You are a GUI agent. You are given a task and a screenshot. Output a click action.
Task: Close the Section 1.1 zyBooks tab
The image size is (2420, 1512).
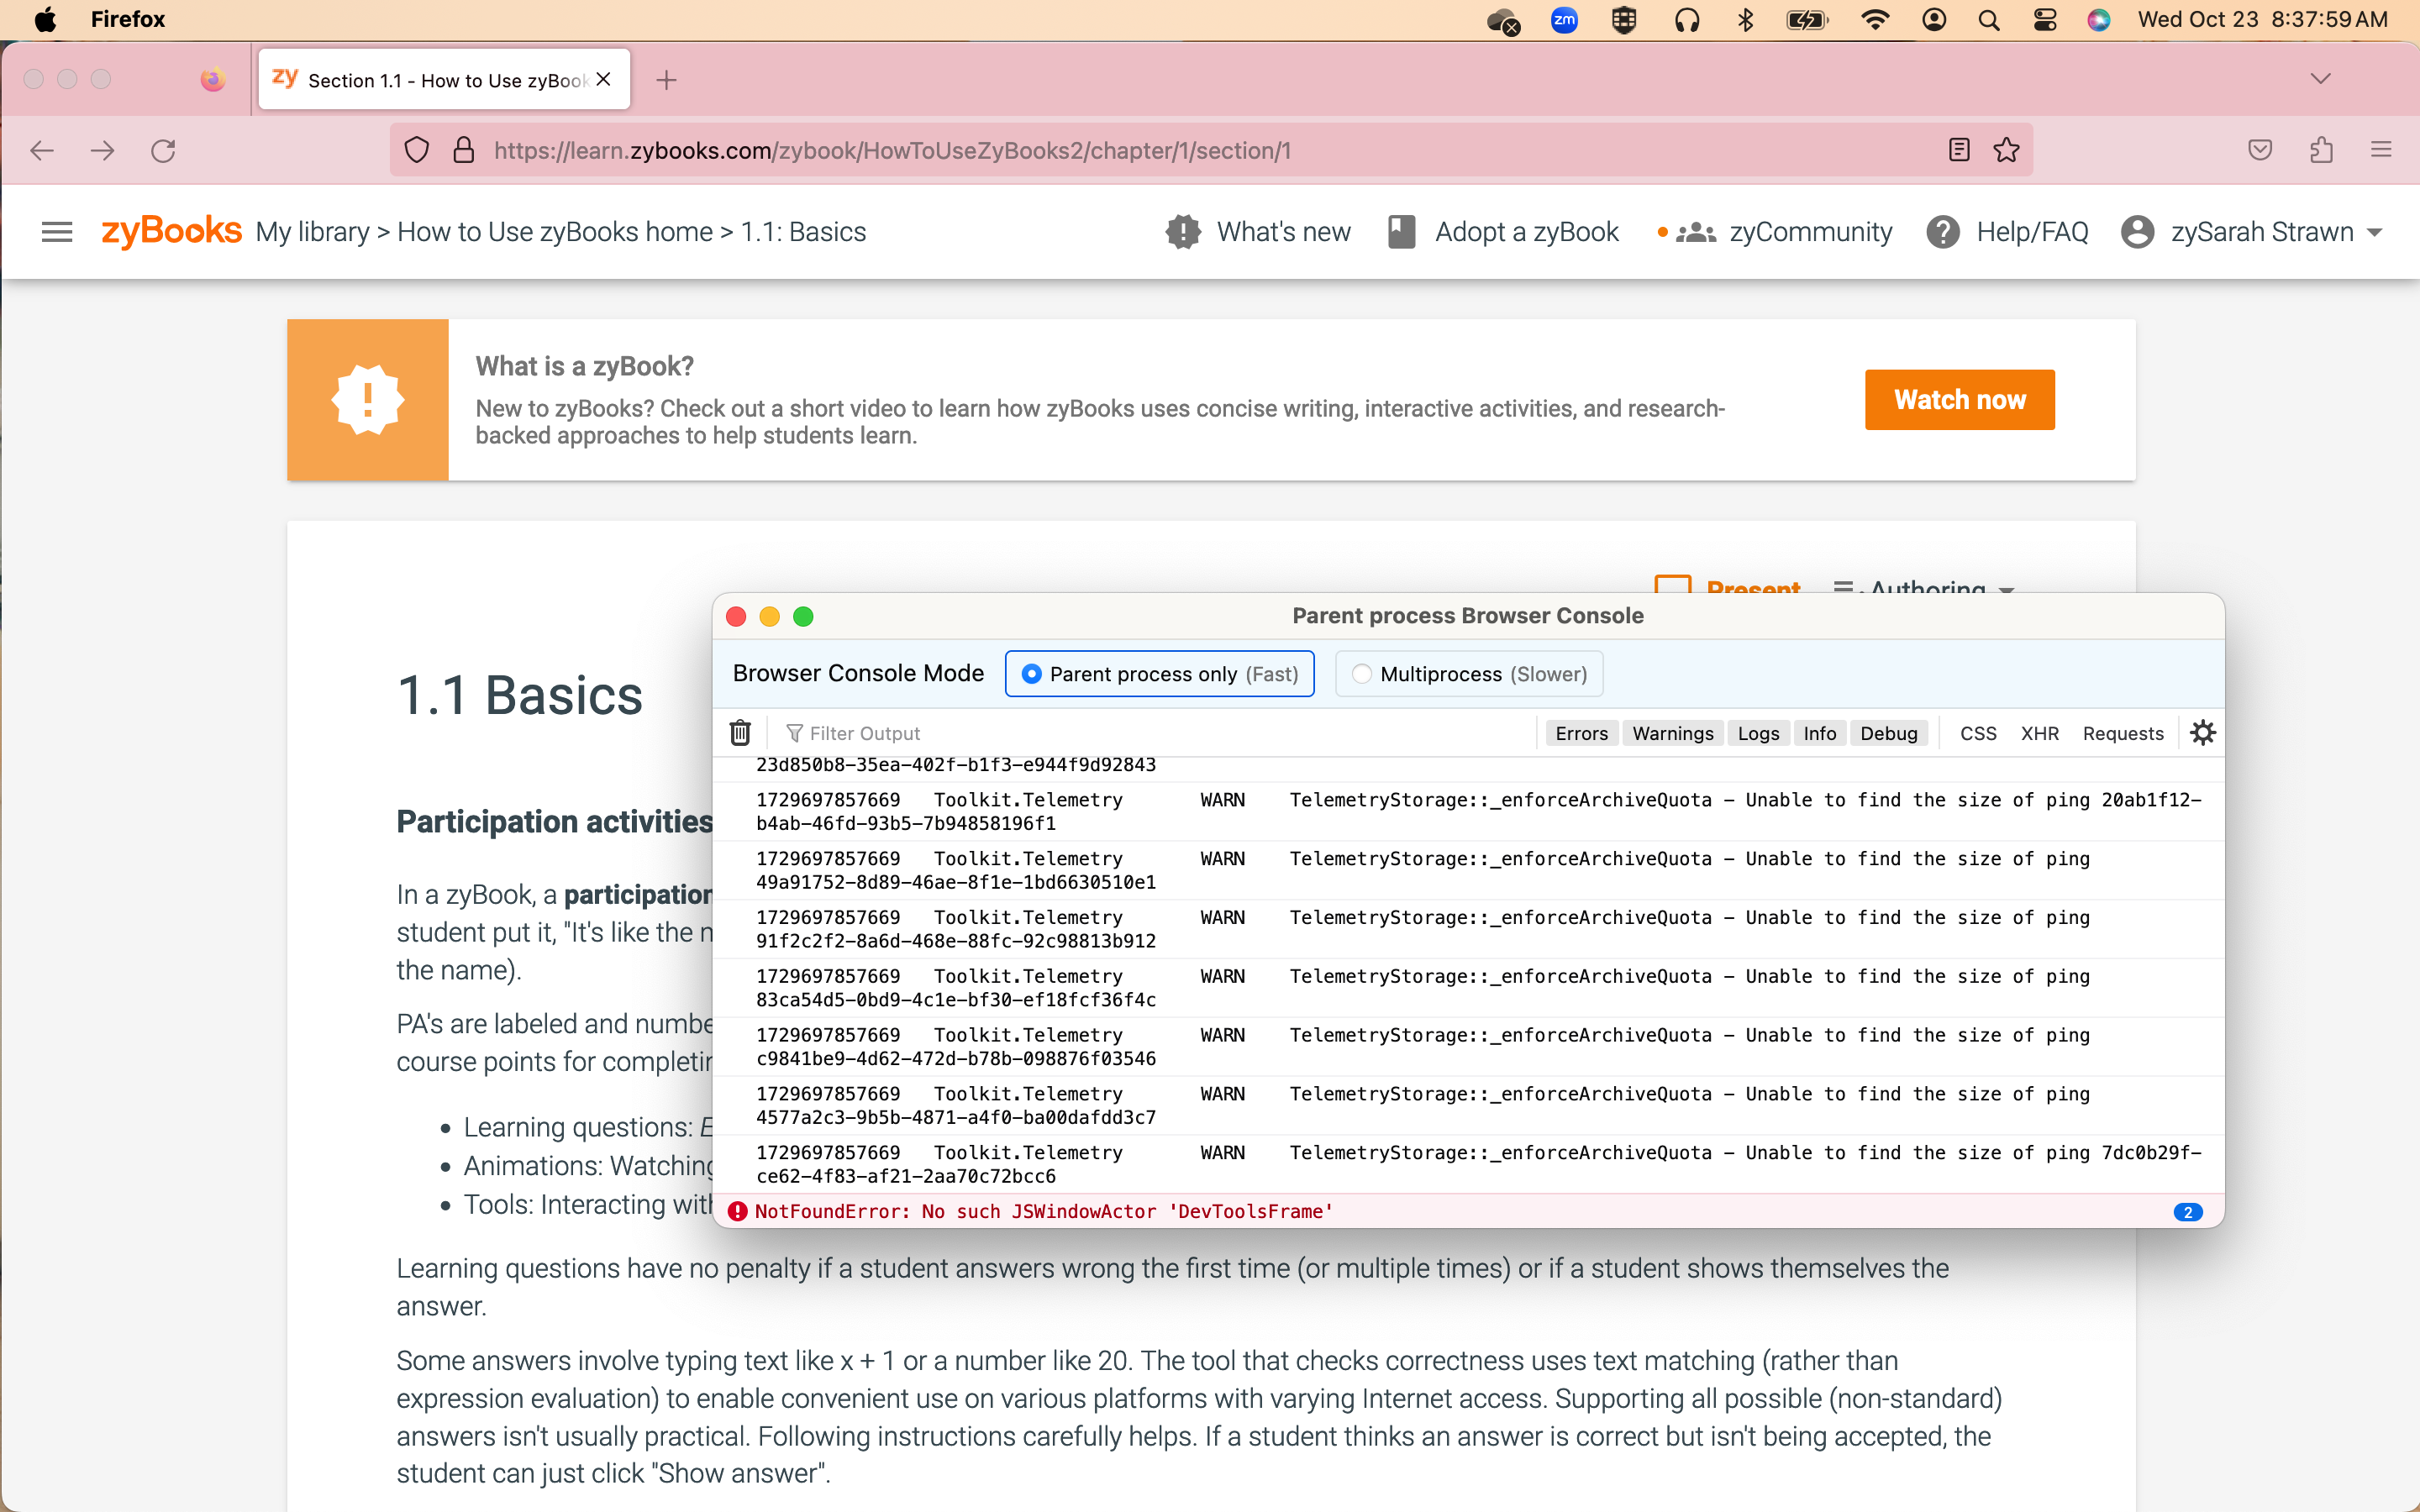pos(603,79)
